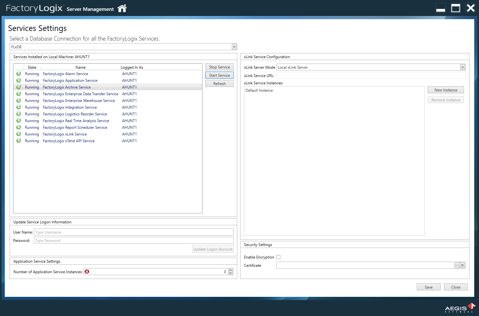Select the Default Instance list entry
Screen dimensions: 479x316
(x=259, y=90)
